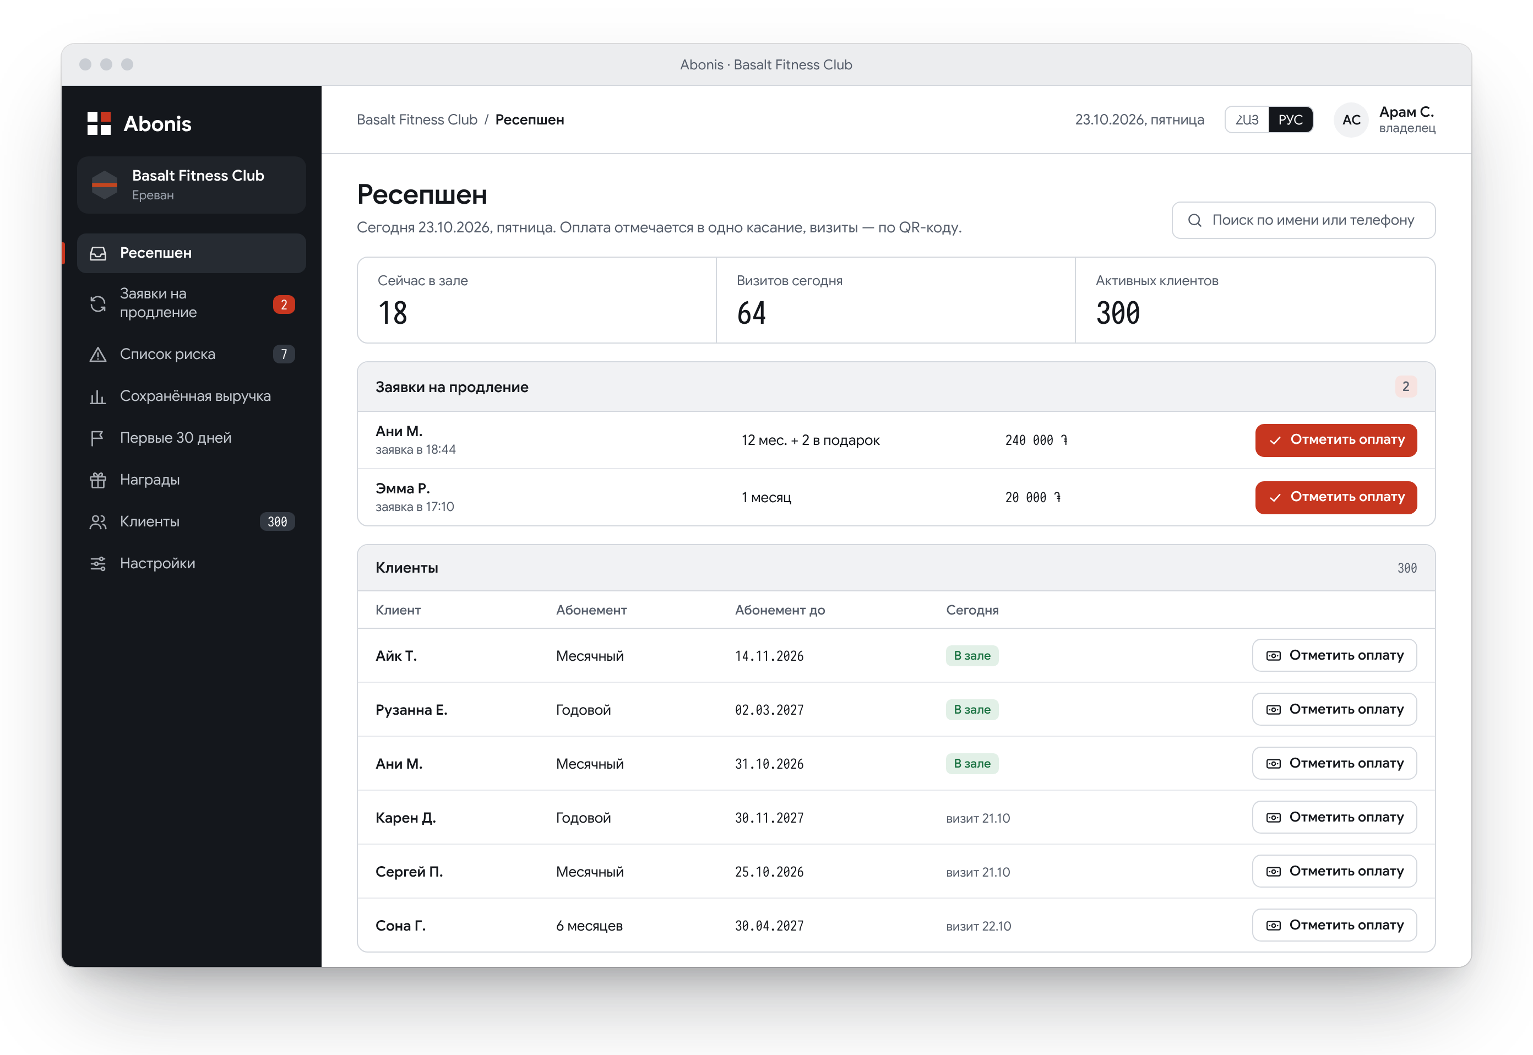The image size is (1533, 1055).
Task: Click the badge 7 next to Список риска
Action: click(x=284, y=354)
